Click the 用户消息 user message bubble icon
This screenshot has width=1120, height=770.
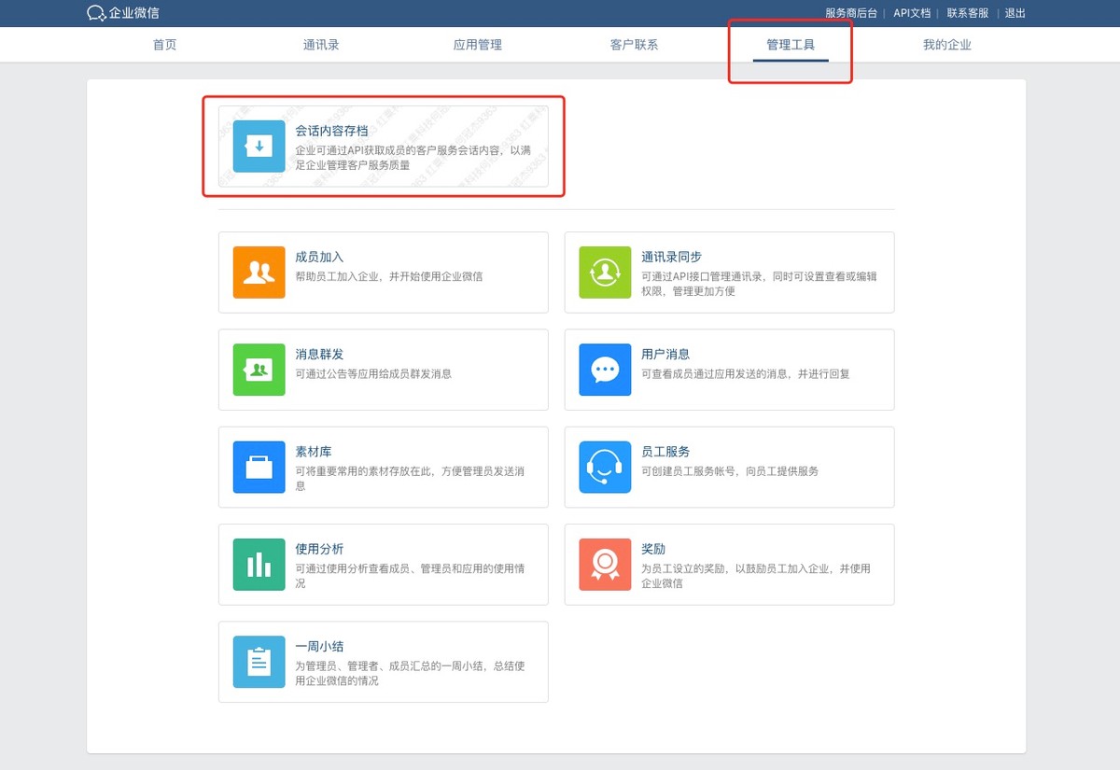point(605,370)
